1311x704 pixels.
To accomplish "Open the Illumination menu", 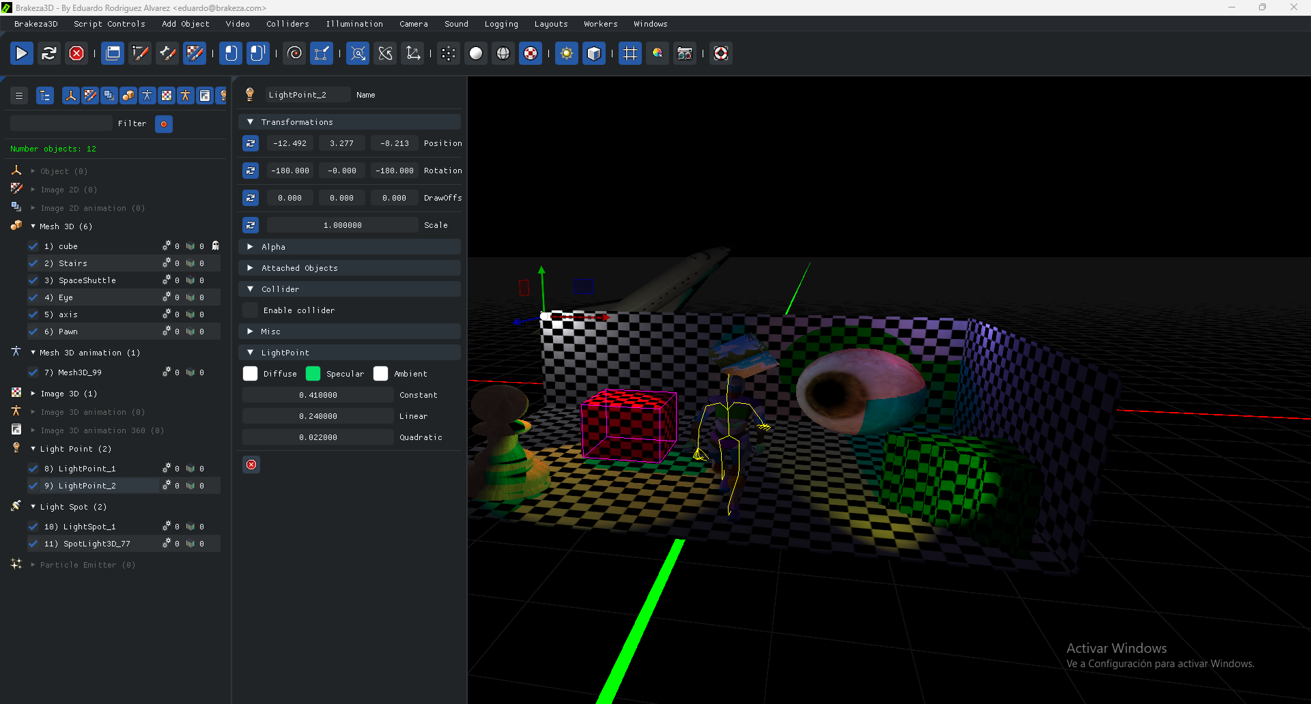I will (354, 24).
